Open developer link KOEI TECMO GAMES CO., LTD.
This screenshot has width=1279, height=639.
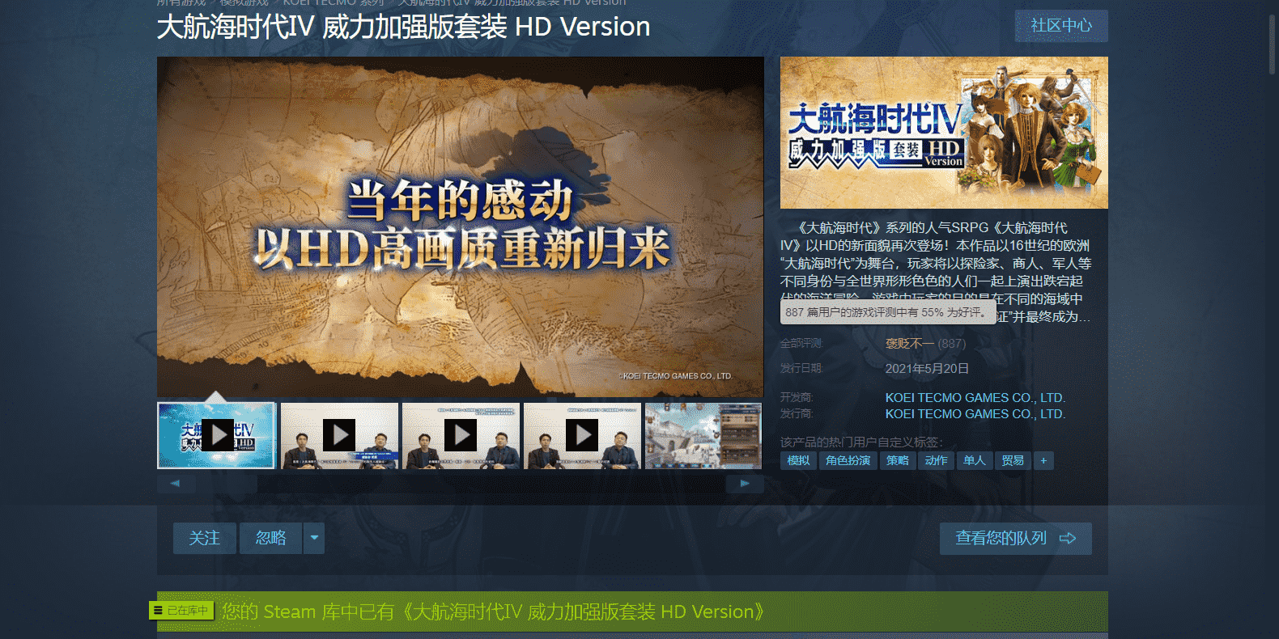pos(975,398)
